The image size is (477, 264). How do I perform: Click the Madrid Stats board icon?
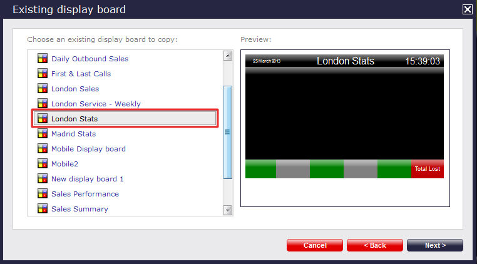43,133
